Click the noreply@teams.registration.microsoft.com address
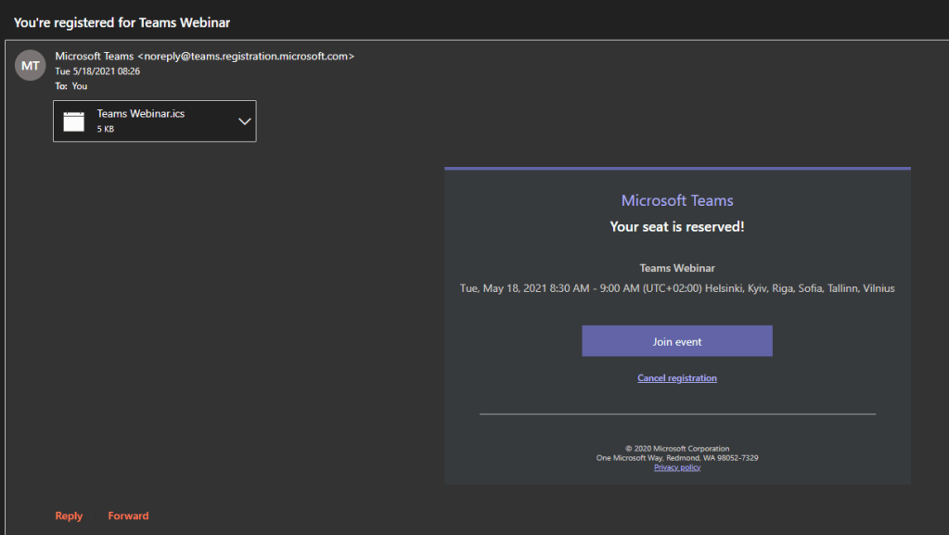The width and height of the screenshot is (949, 535). 246,57
